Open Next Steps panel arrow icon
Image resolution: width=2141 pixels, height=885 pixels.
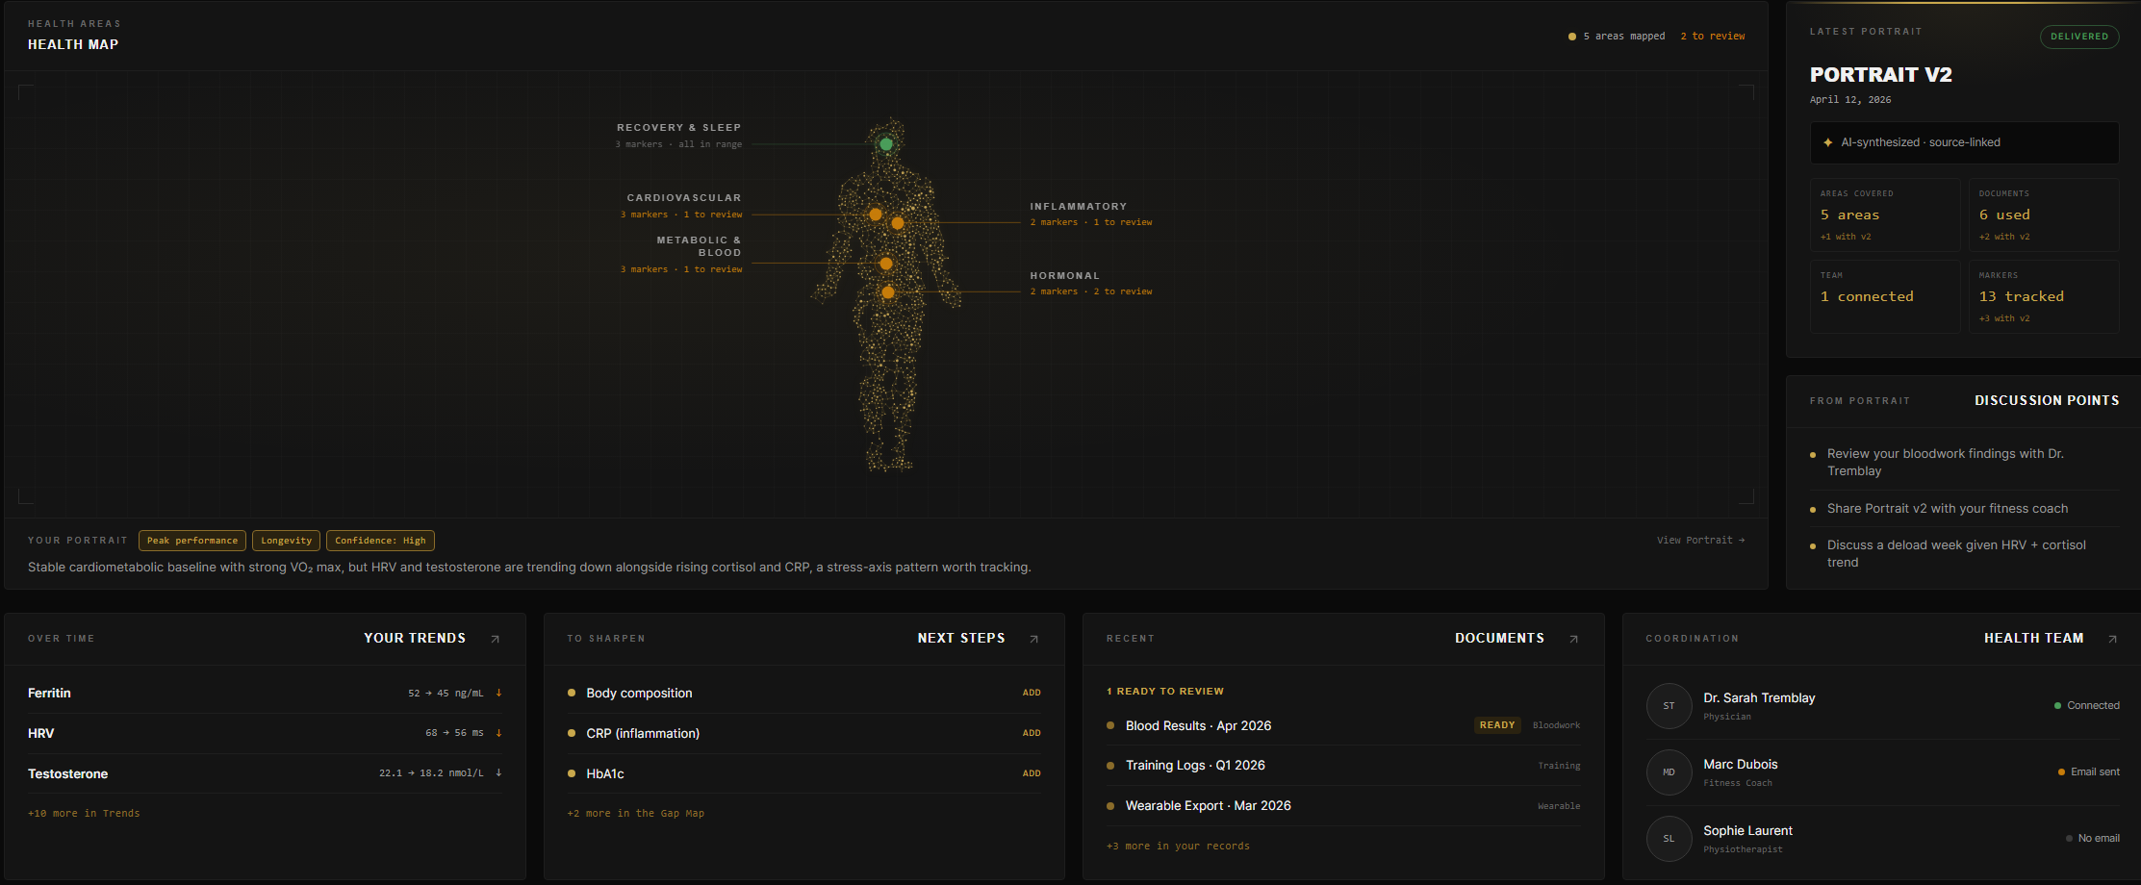tap(1033, 639)
